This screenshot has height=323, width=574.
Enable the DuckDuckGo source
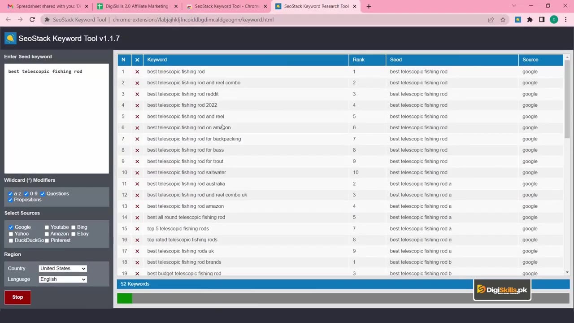[11, 241]
